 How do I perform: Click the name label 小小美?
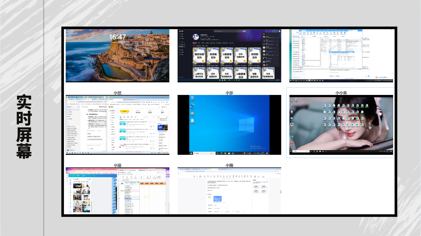click(341, 93)
